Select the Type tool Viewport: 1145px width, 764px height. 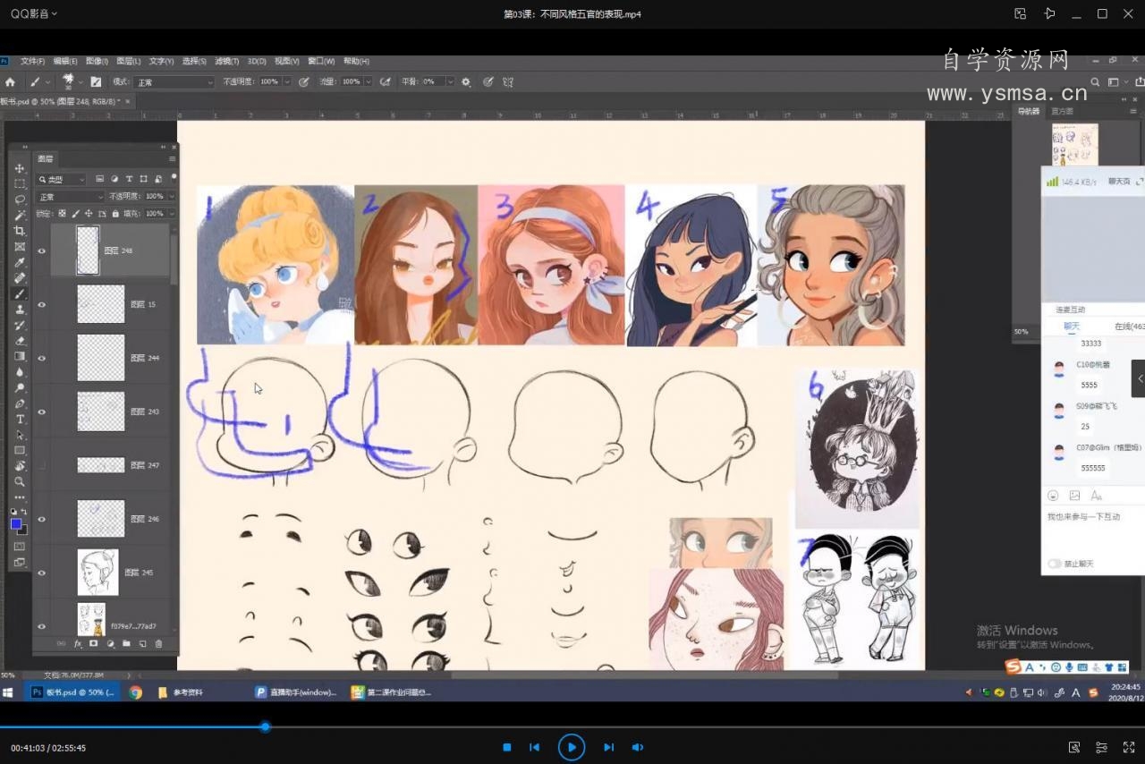point(20,419)
